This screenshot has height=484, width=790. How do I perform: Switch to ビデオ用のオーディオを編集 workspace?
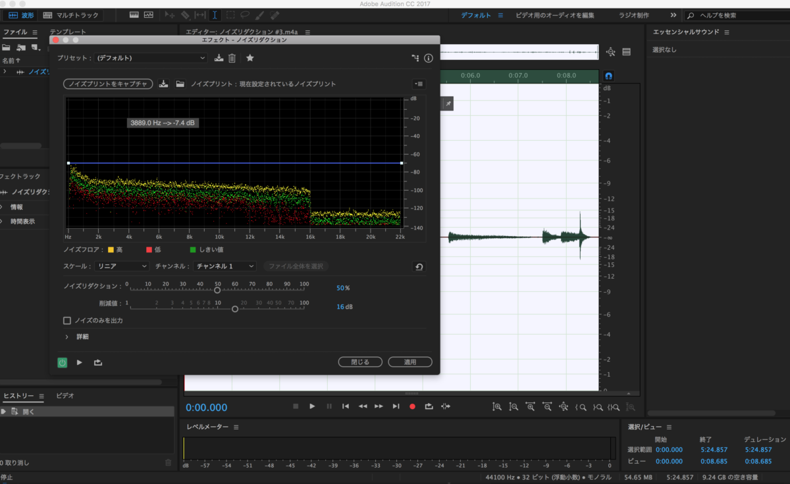[x=555, y=15]
